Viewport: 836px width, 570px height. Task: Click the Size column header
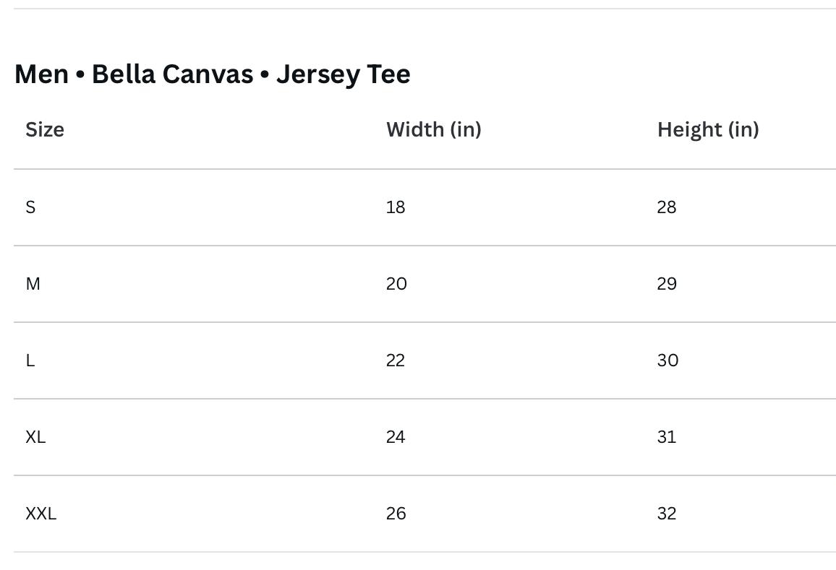click(45, 130)
